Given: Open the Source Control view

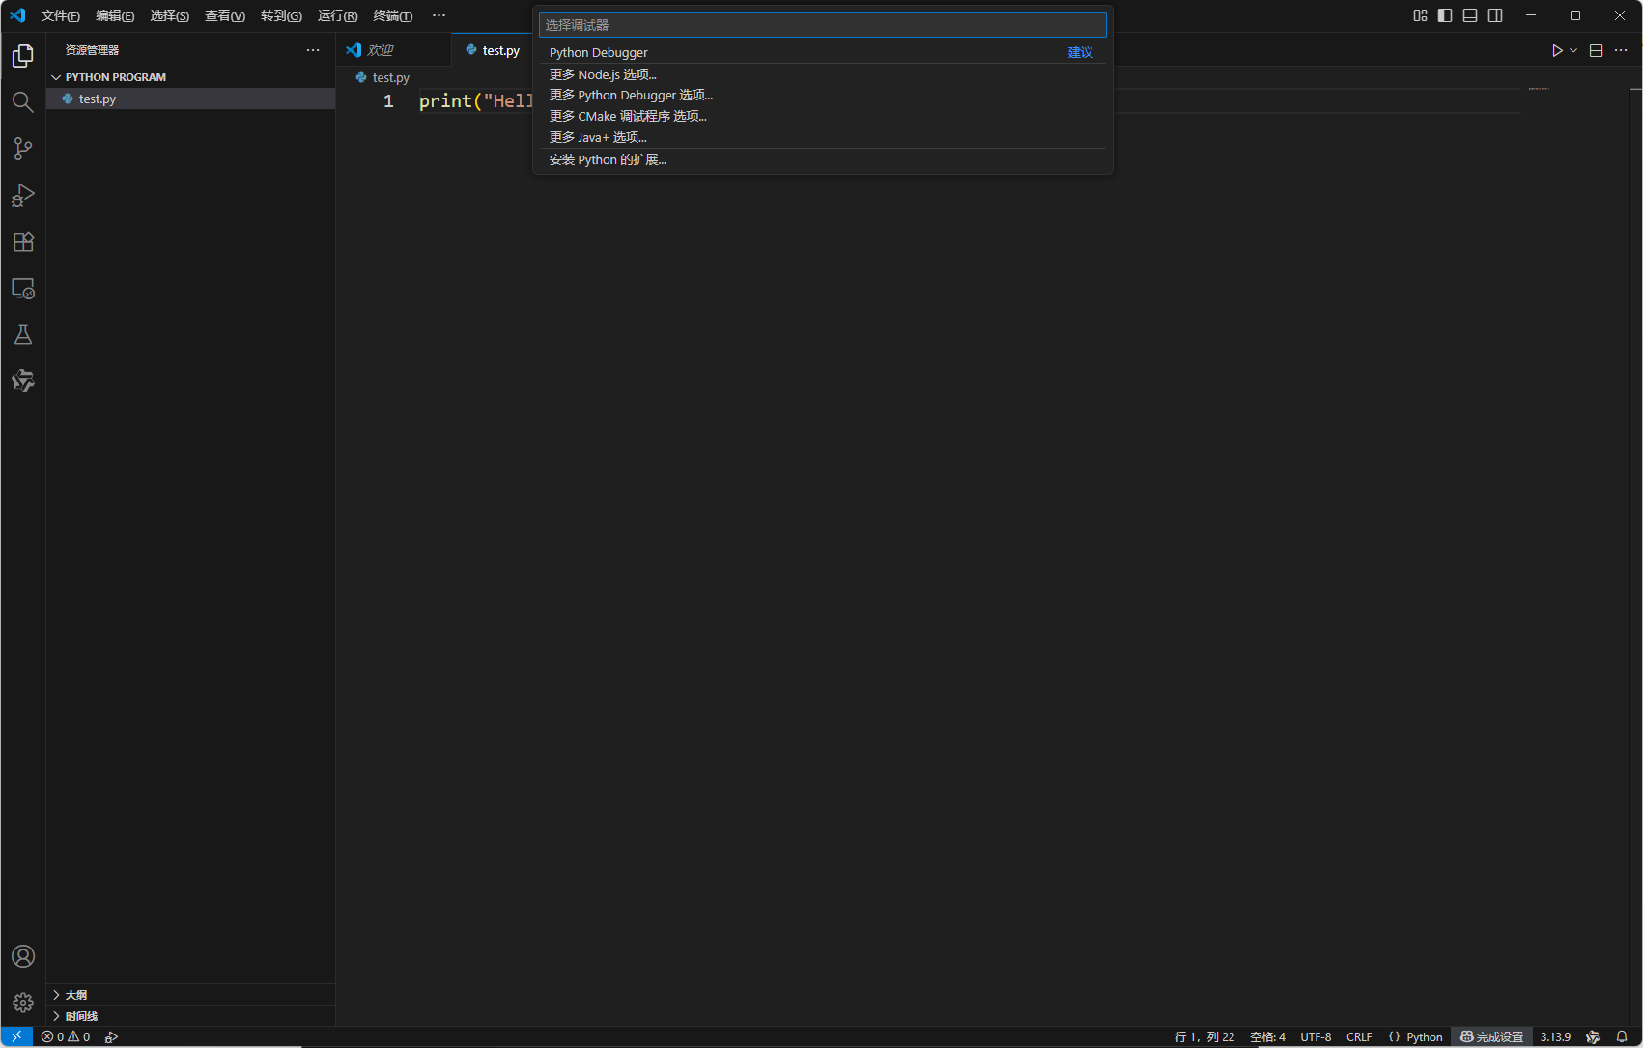Looking at the screenshot, I should tap(22, 149).
